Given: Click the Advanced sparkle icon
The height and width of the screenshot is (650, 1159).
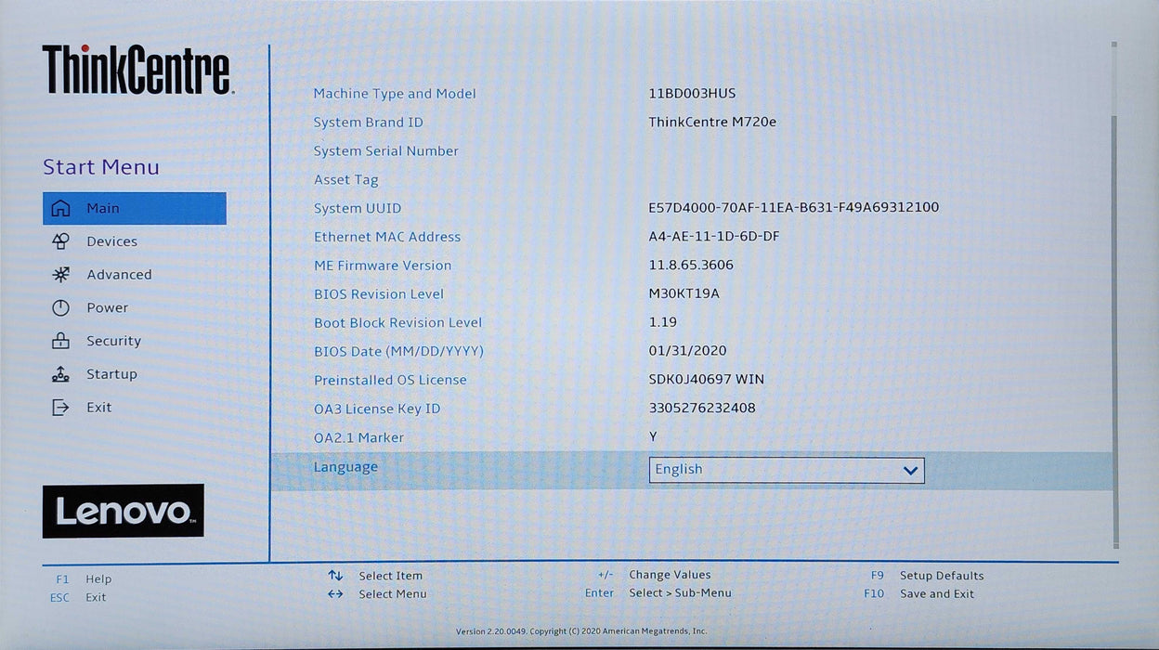Looking at the screenshot, I should point(60,275).
